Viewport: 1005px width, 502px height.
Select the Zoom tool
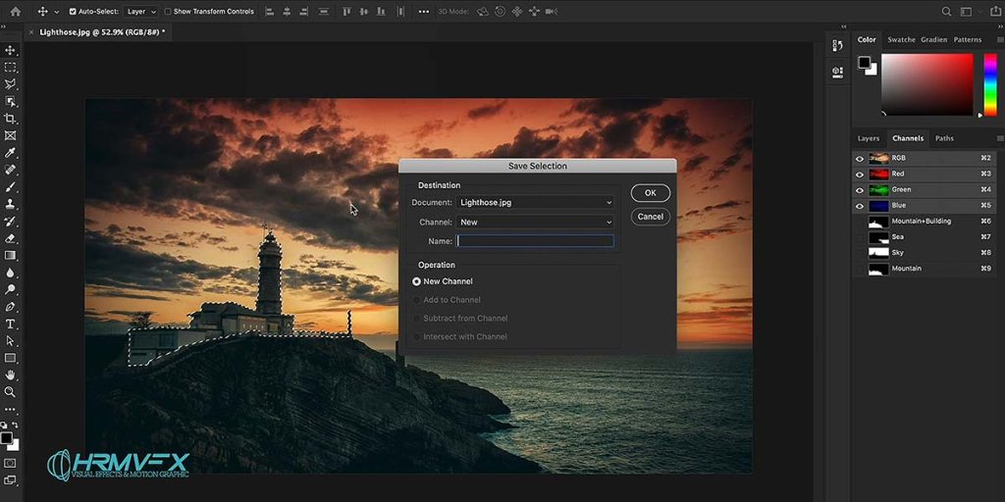tap(10, 392)
